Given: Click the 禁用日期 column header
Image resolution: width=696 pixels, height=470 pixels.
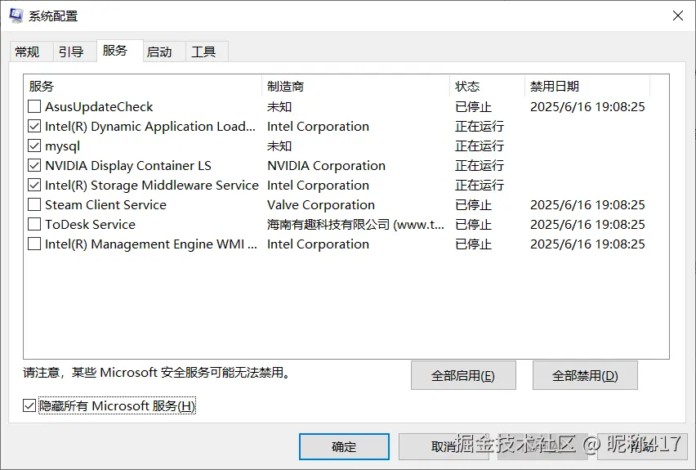Looking at the screenshot, I should [587, 87].
